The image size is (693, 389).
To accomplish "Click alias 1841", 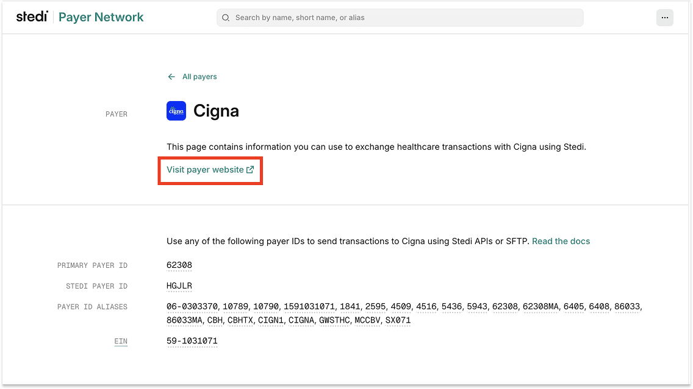I will (x=350, y=307).
